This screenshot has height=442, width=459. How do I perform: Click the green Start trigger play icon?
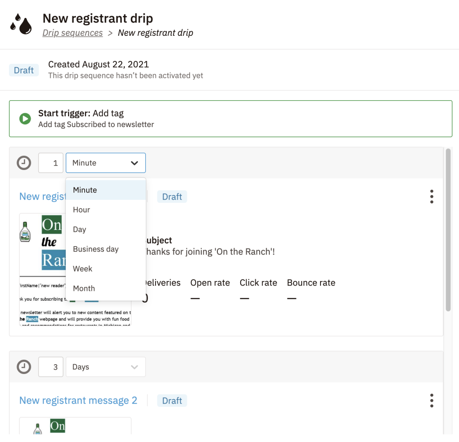25,119
